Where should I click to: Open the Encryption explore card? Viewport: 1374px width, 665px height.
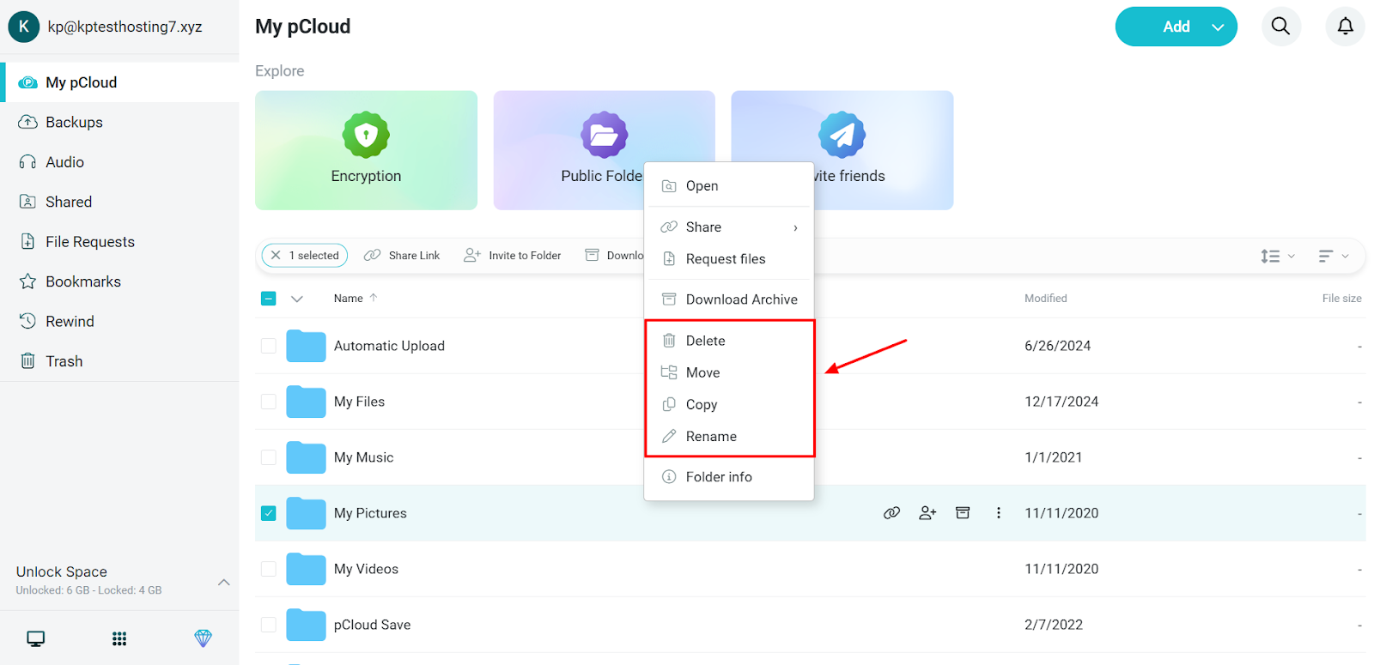(366, 150)
